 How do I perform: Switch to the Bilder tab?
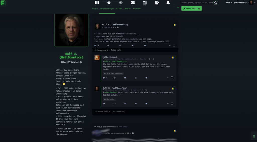pyautogui.click(x=119, y=9)
